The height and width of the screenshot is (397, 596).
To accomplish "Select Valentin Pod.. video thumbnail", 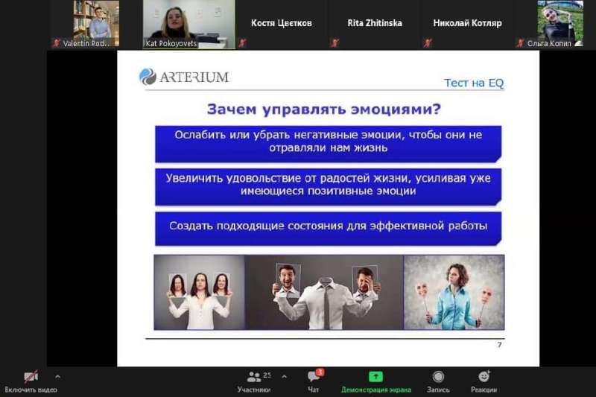I will coord(96,24).
